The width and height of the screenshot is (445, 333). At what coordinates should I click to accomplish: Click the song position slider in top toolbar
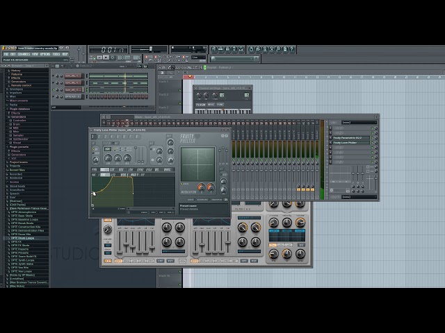(149, 49)
